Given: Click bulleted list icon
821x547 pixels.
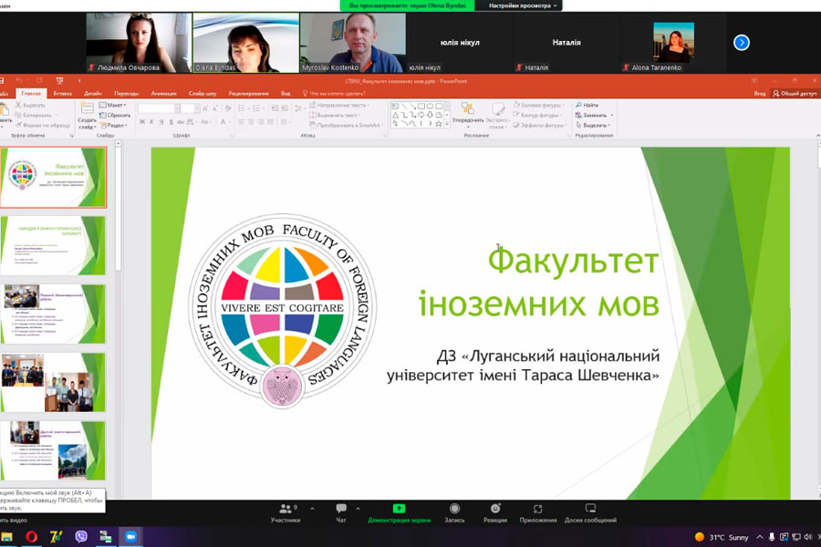Looking at the screenshot, I should coord(243,108).
